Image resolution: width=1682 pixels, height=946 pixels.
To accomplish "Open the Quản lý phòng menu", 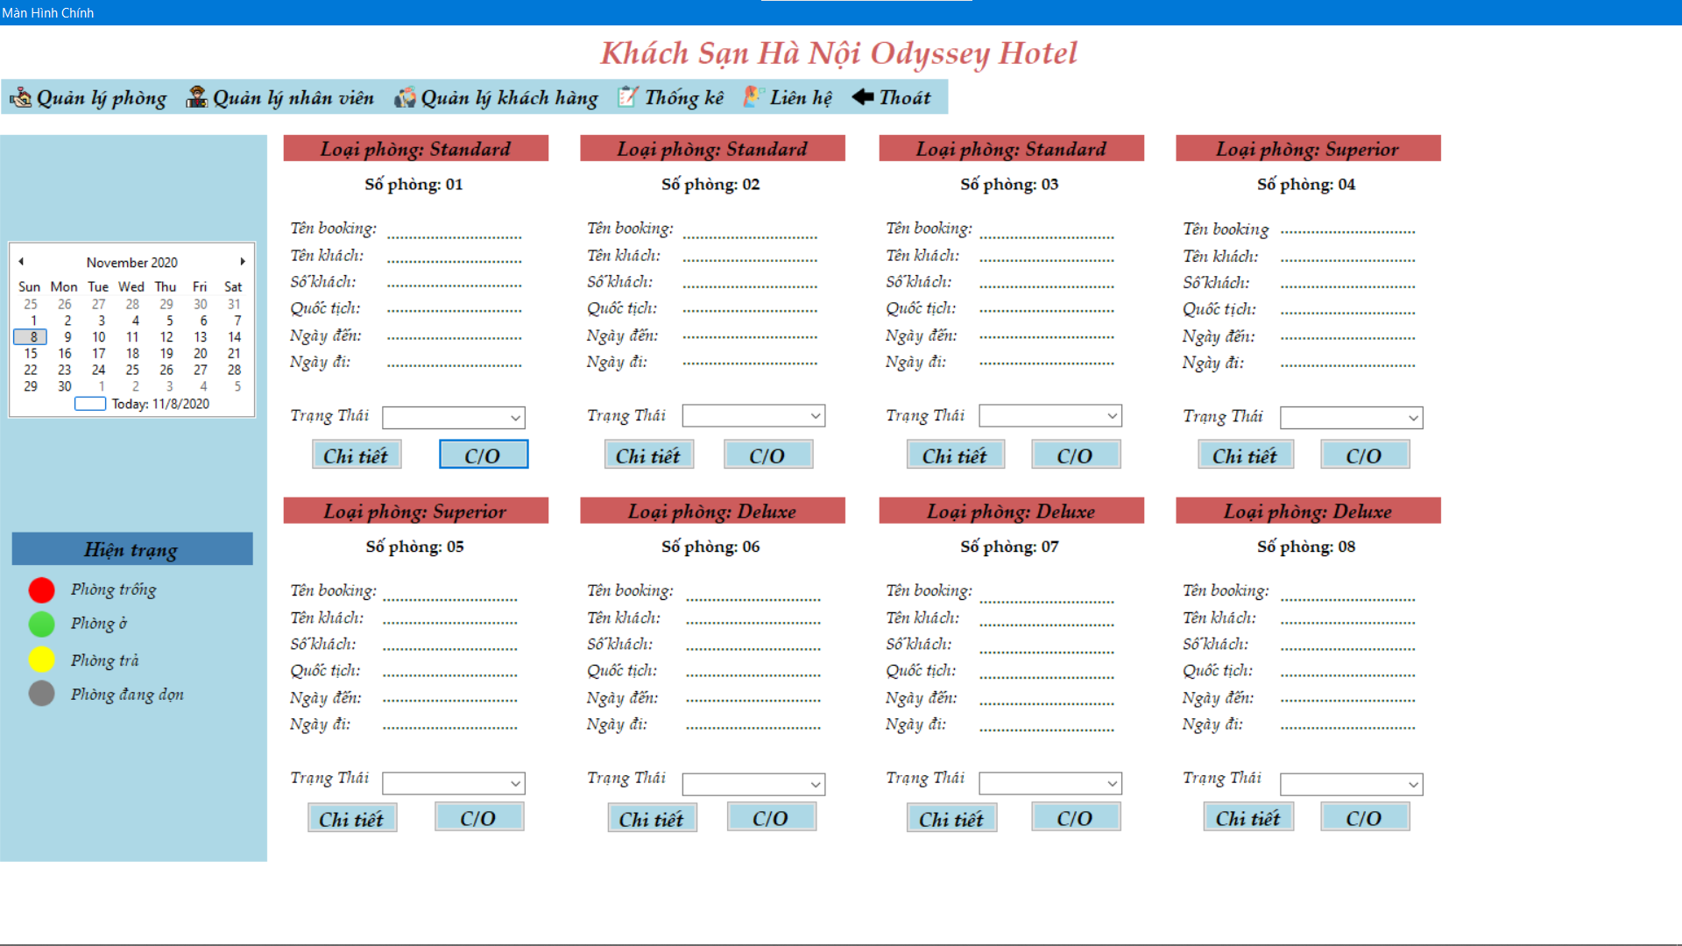I will coord(88,97).
